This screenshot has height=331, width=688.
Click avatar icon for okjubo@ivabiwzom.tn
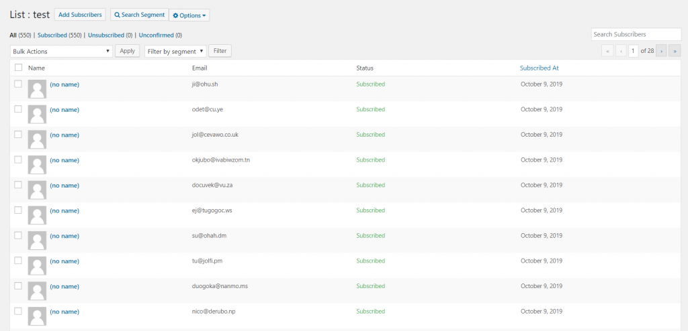(37, 165)
